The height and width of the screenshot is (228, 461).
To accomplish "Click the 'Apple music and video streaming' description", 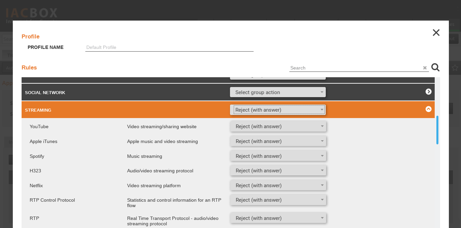I will pyautogui.click(x=163, y=141).
